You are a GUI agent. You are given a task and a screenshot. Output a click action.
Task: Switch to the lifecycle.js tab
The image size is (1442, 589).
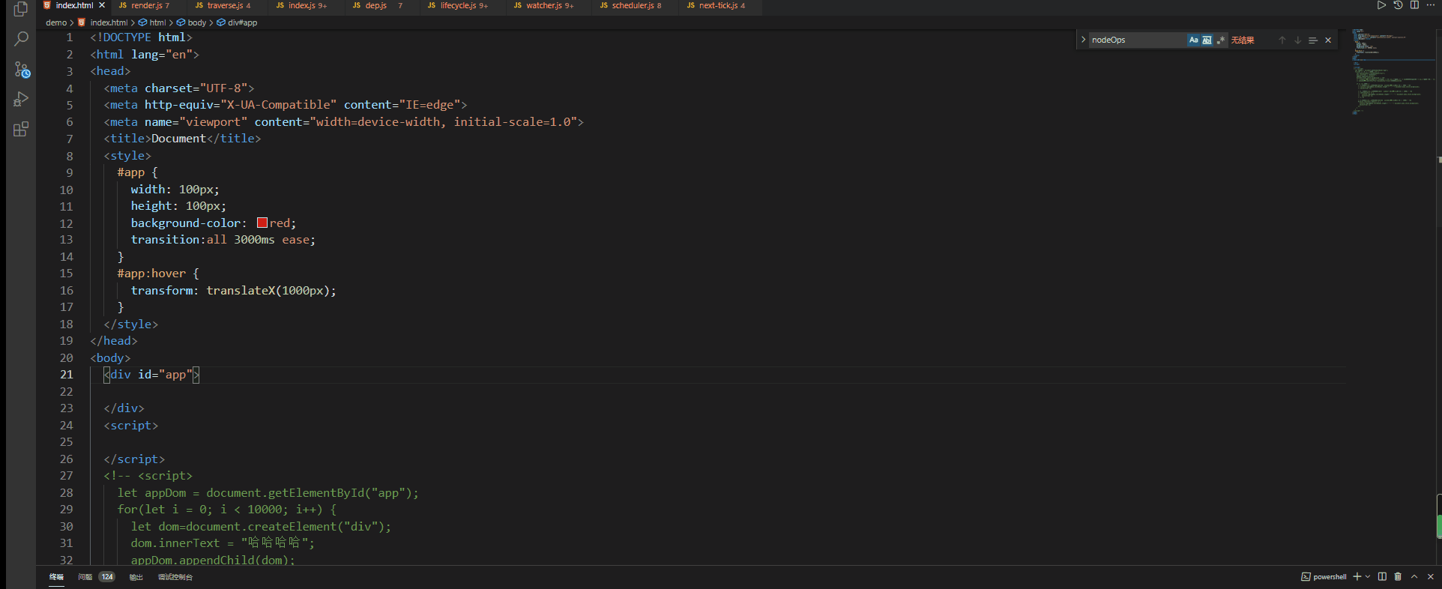(x=459, y=5)
